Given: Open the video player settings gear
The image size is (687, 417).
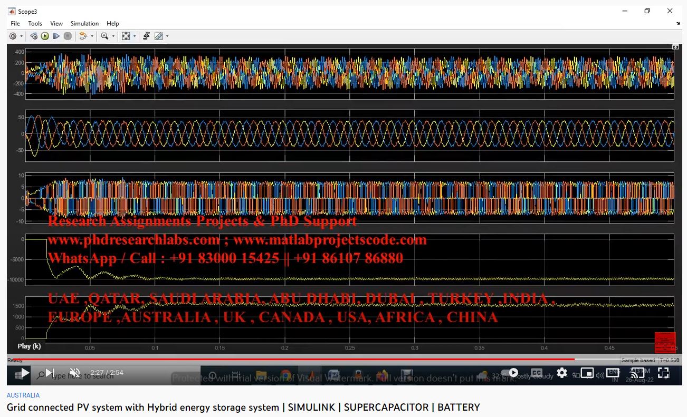Looking at the screenshot, I should coord(562,373).
